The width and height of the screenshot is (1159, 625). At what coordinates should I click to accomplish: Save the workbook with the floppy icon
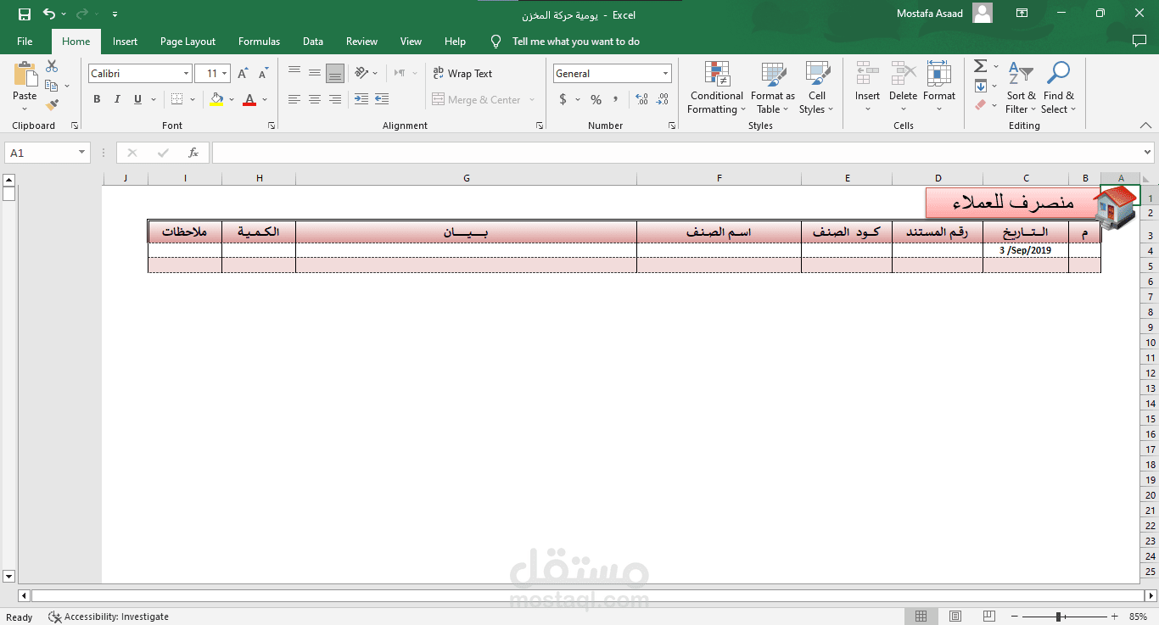24,14
